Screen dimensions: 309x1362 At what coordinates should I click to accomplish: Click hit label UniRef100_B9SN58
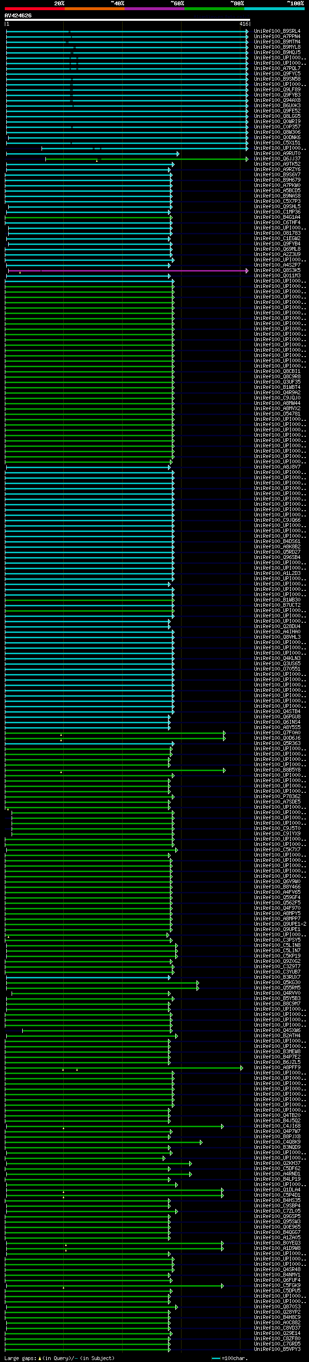pos(277,79)
